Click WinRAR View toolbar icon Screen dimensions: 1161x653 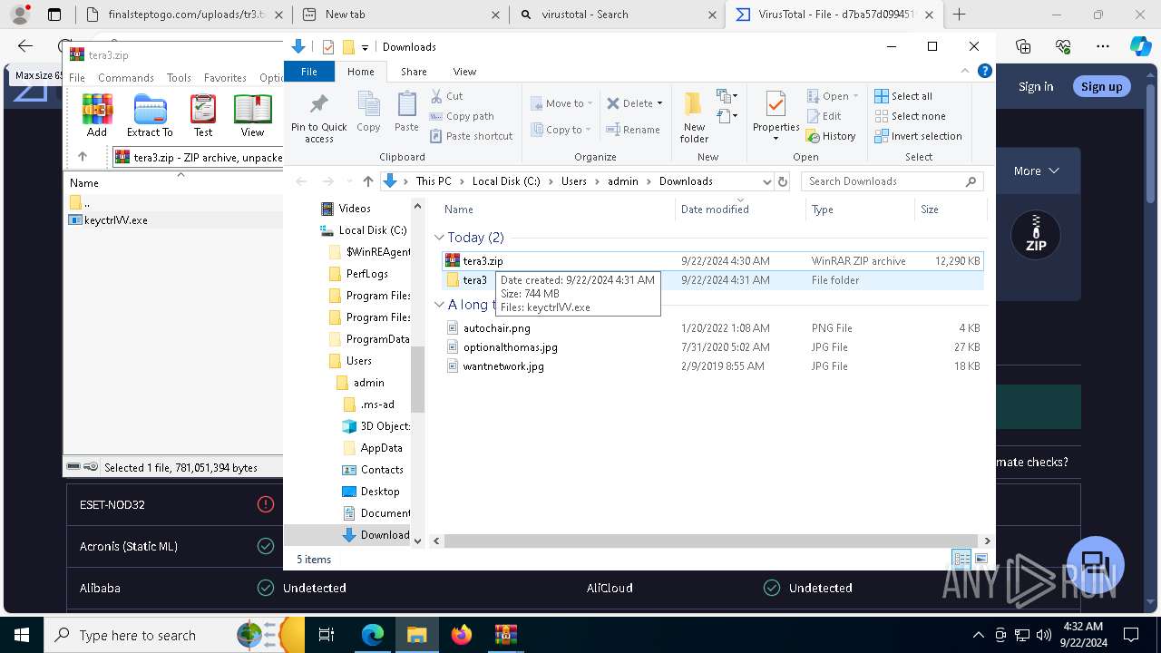pyautogui.click(x=252, y=115)
